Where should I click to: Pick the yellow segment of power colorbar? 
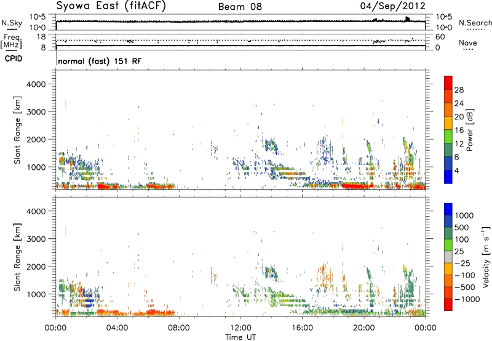click(x=448, y=123)
